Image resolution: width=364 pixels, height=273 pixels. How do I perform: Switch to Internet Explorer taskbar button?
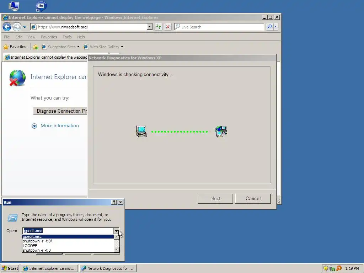point(49,268)
